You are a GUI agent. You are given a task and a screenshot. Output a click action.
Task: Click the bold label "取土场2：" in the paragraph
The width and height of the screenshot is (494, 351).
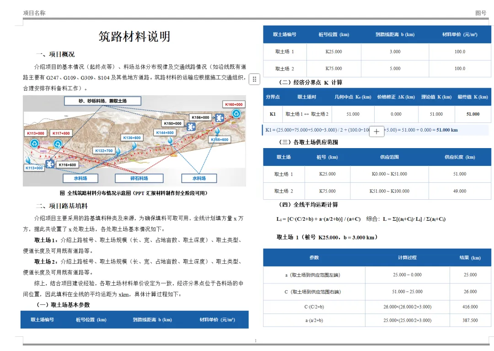[46, 261]
